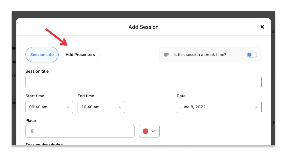
Task: Open the Start time dropdown
Action: pos(49,107)
